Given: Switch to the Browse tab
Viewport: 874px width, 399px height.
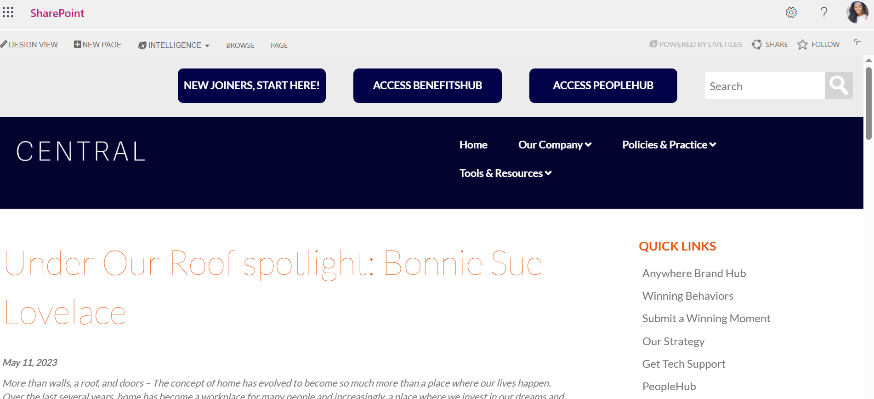Looking at the screenshot, I should click(x=240, y=45).
